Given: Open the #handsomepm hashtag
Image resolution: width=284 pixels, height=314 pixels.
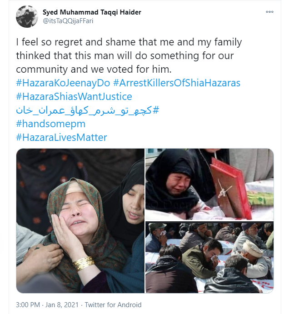Looking at the screenshot, I should (51, 124).
